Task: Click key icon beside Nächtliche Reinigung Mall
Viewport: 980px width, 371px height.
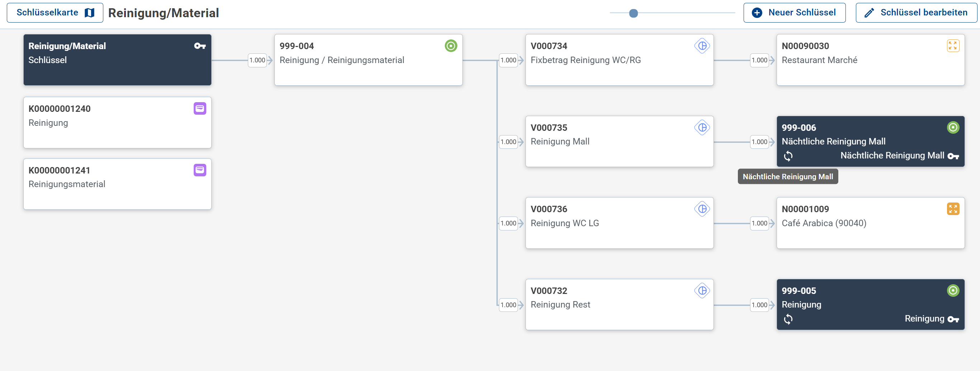Action: click(953, 156)
